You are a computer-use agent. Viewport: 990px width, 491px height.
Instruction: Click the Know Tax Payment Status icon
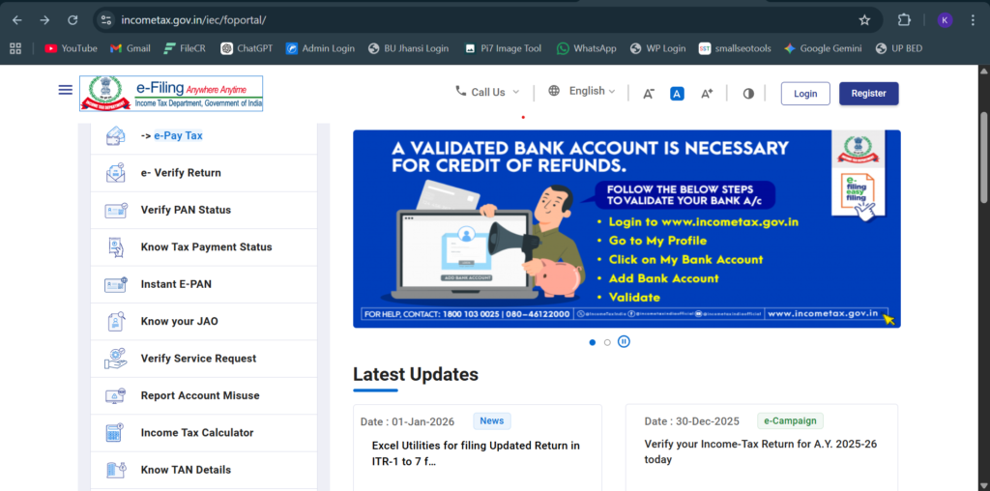point(116,247)
